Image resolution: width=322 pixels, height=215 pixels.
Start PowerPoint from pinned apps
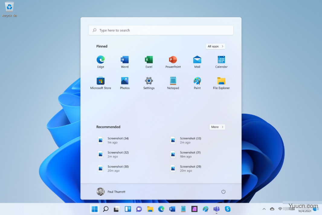pyautogui.click(x=173, y=62)
